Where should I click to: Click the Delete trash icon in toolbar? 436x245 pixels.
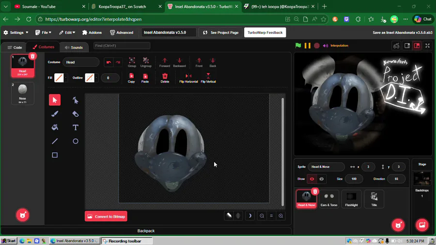click(165, 78)
